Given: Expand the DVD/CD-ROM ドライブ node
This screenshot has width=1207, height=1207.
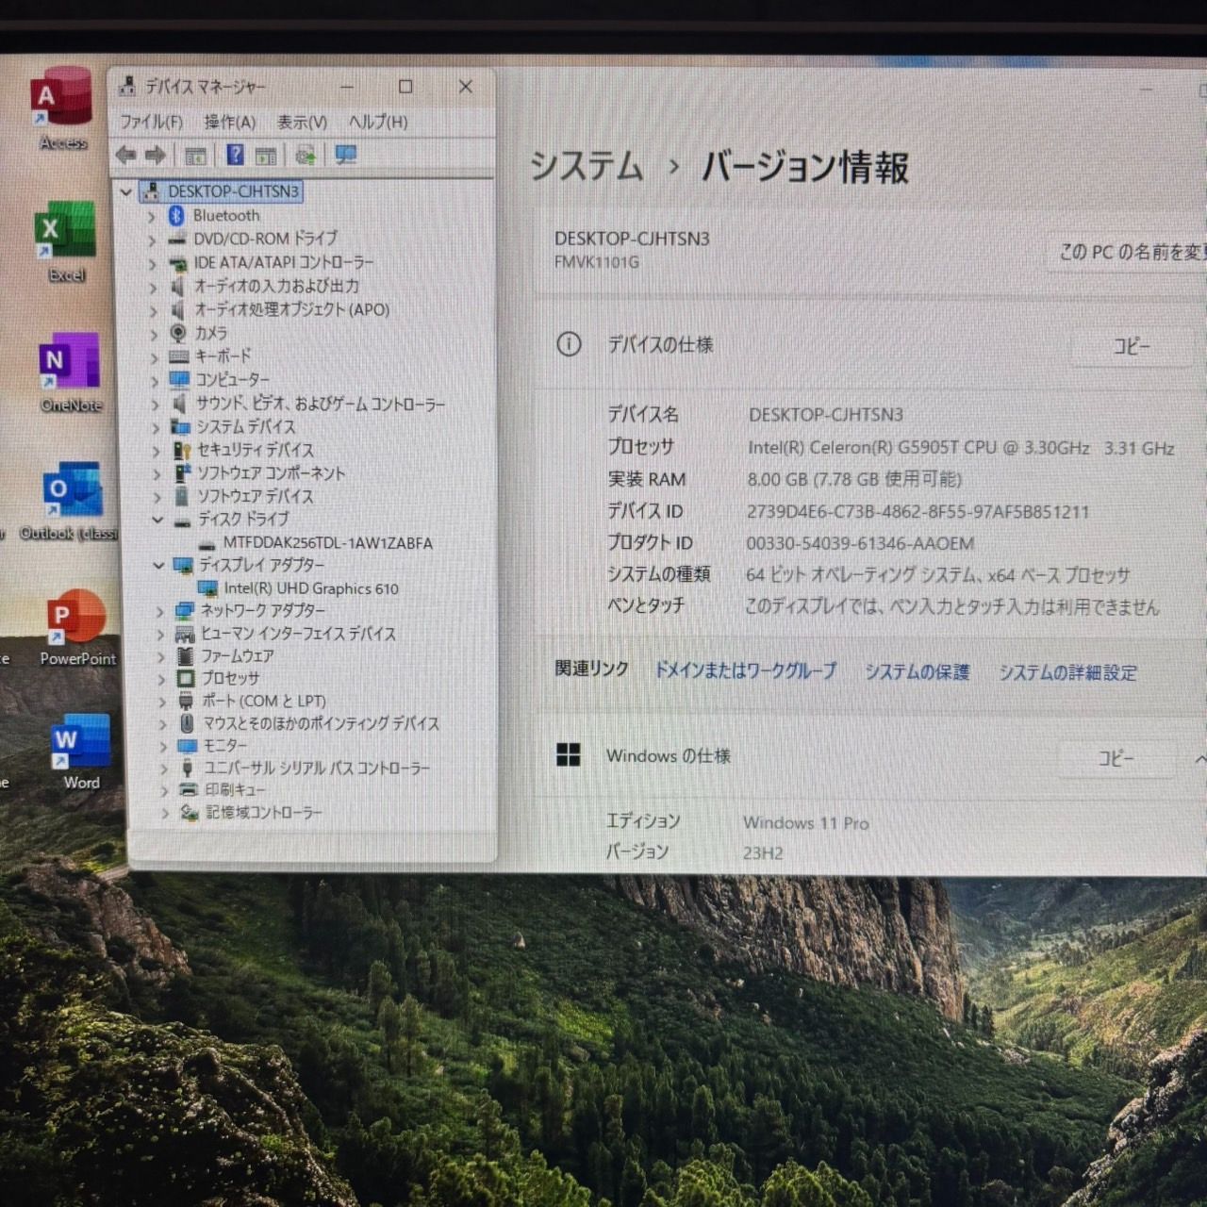Looking at the screenshot, I should (154, 239).
